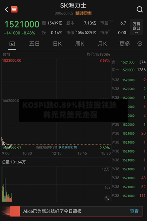Select the 9:38 1523000 trade row

click(129, 80)
